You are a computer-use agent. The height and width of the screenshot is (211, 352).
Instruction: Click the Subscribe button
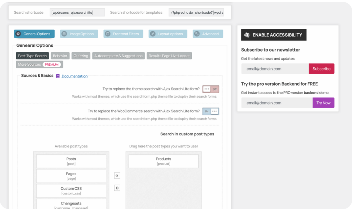click(x=321, y=69)
